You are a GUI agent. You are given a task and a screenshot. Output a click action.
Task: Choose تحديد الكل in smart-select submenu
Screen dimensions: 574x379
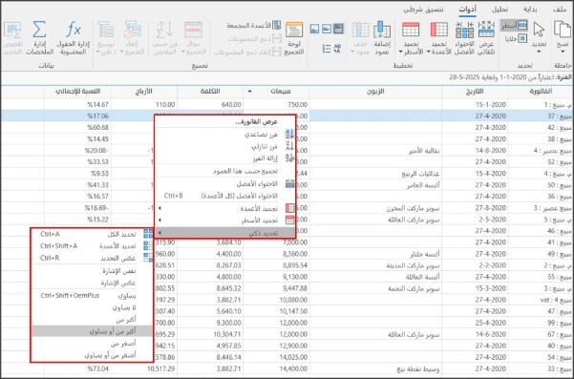pyautogui.click(x=92, y=234)
